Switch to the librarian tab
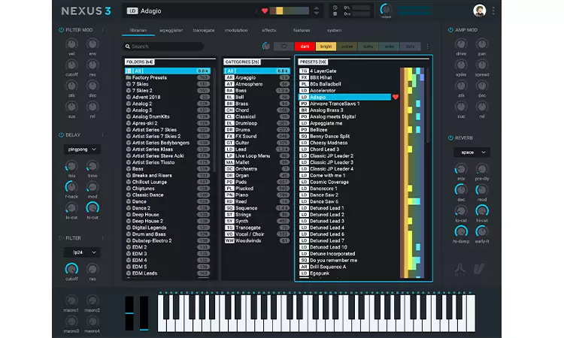The image size is (564, 338). pos(138,30)
